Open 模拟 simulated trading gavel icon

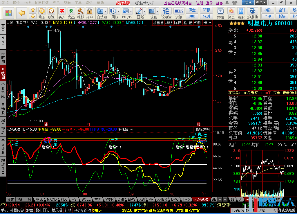click(x=81, y=13)
